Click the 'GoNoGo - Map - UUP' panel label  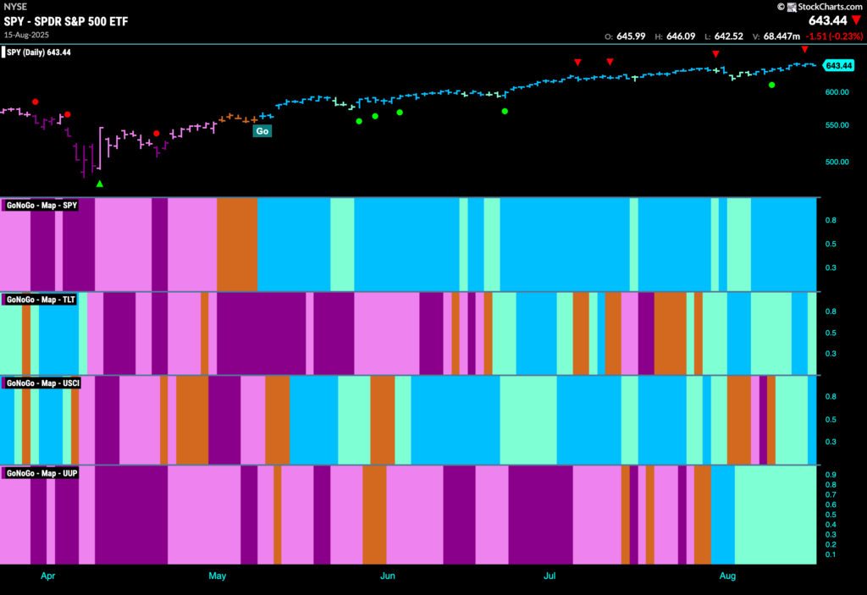[x=41, y=473]
